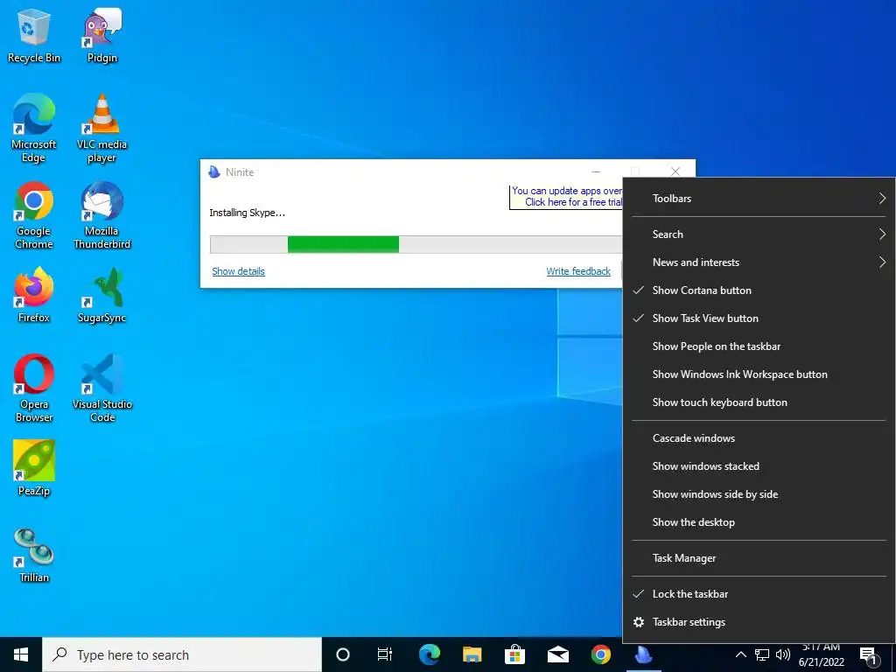Open Taskbar settings
Image resolution: width=896 pixels, height=672 pixels.
pos(759,622)
